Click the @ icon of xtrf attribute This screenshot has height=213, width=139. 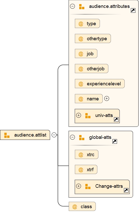click(81, 170)
